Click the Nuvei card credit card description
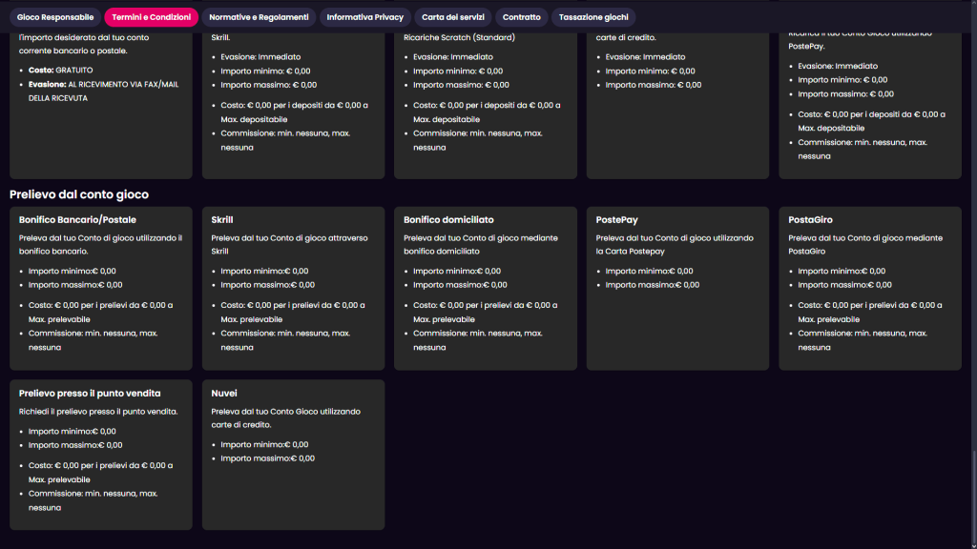 pyautogui.click(x=285, y=417)
